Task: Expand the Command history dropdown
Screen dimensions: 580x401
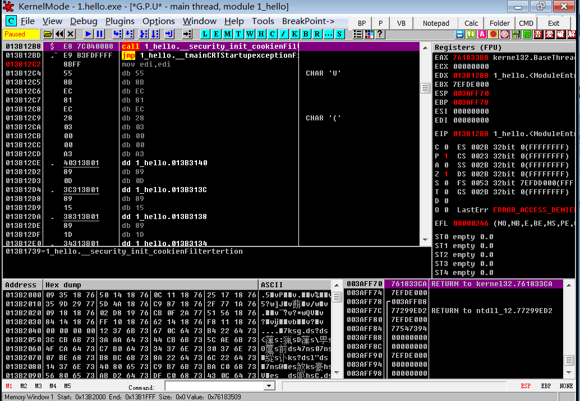Action: click(269, 386)
